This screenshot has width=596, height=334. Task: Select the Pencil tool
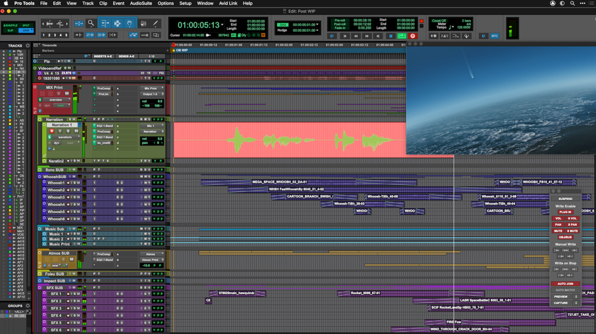[x=155, y=24]
